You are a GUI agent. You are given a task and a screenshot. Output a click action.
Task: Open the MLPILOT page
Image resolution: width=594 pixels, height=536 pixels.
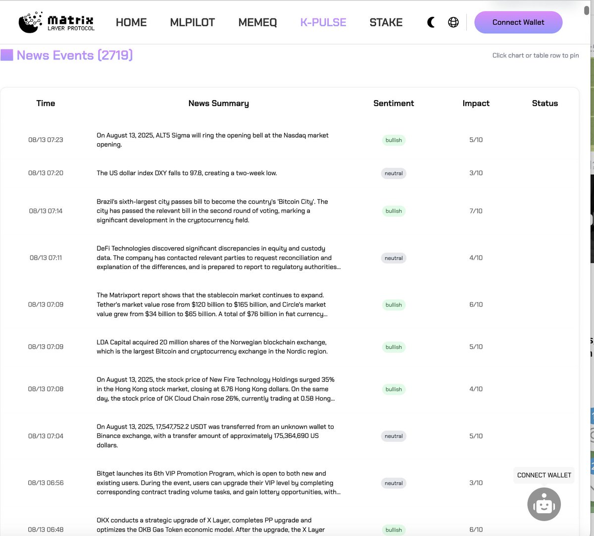click(192, 22)
